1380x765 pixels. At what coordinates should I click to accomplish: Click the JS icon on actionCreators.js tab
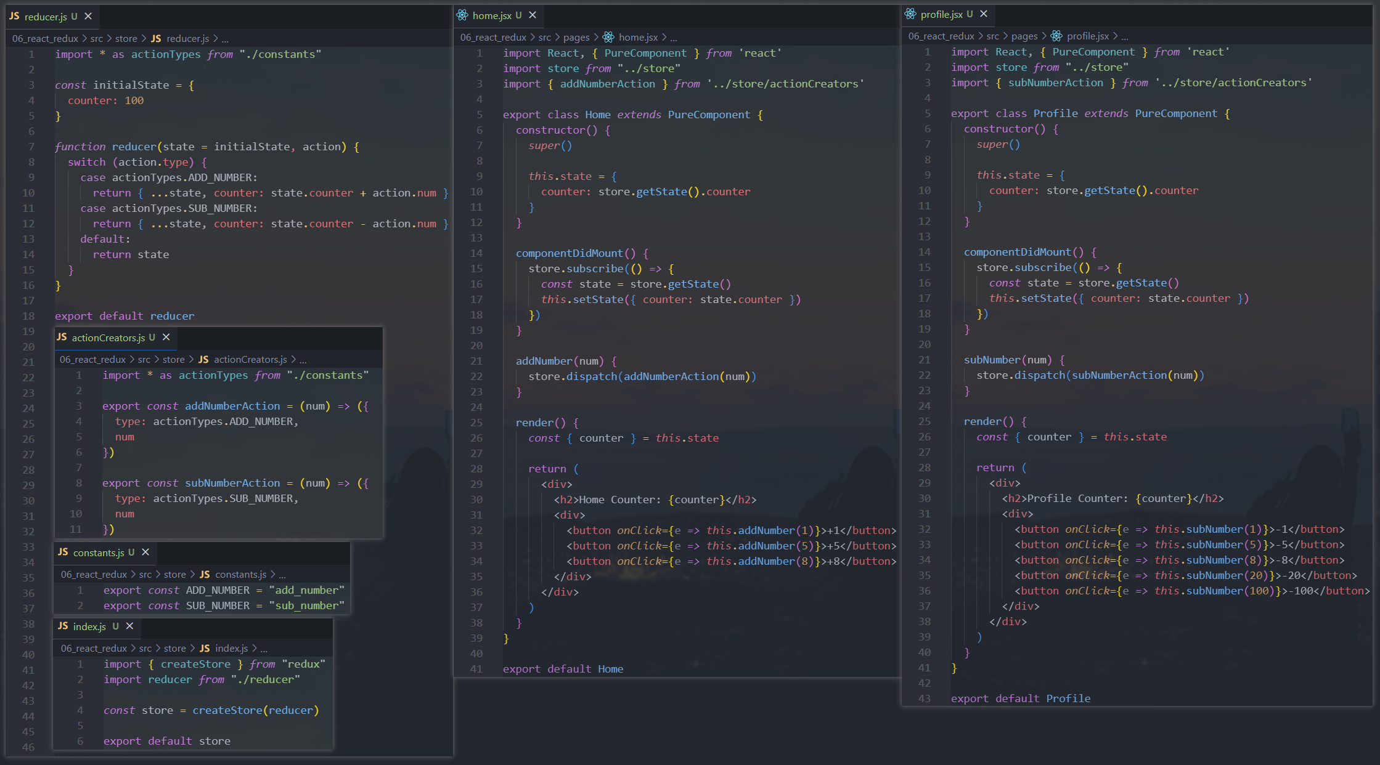[x=62, y=337]
